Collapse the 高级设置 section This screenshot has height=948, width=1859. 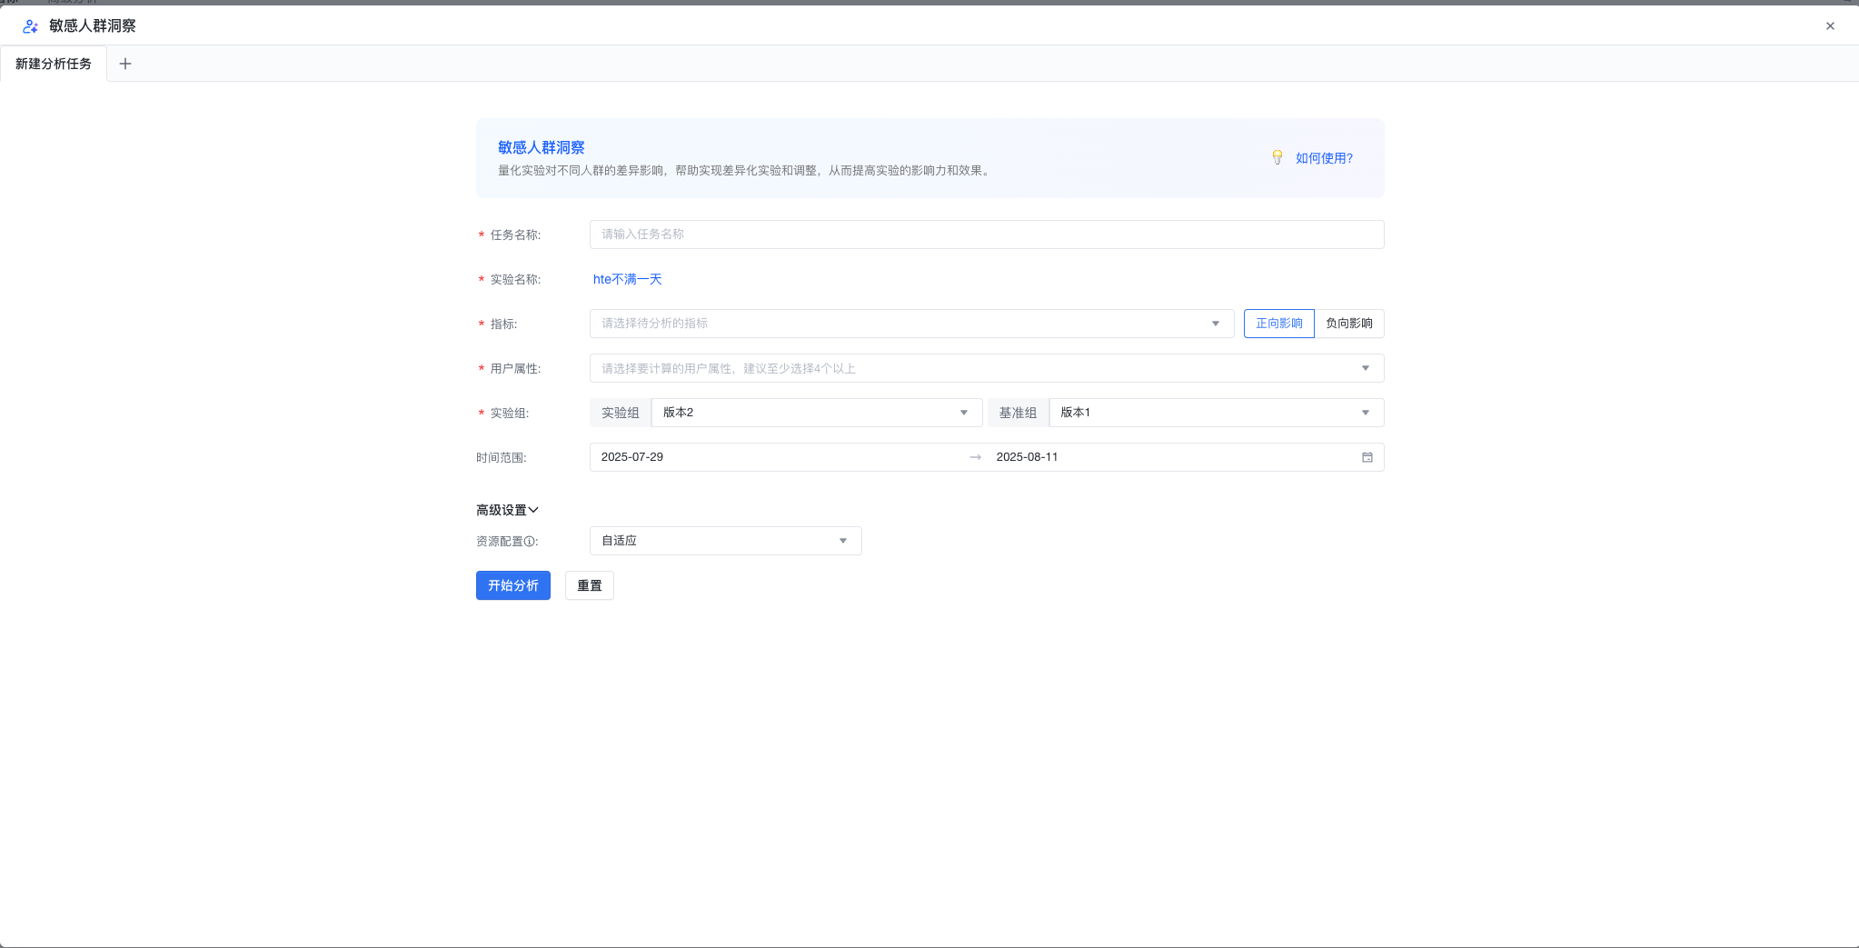tap(507, 510)
